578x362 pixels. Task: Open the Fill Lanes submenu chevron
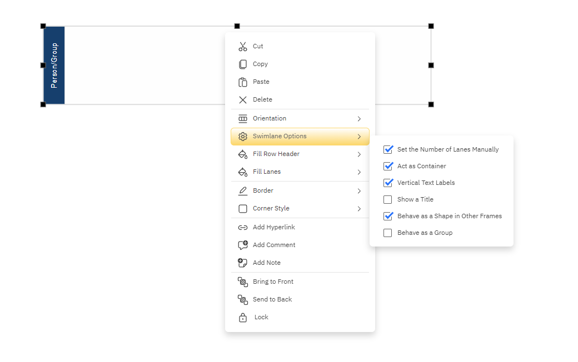click(359, 172)
